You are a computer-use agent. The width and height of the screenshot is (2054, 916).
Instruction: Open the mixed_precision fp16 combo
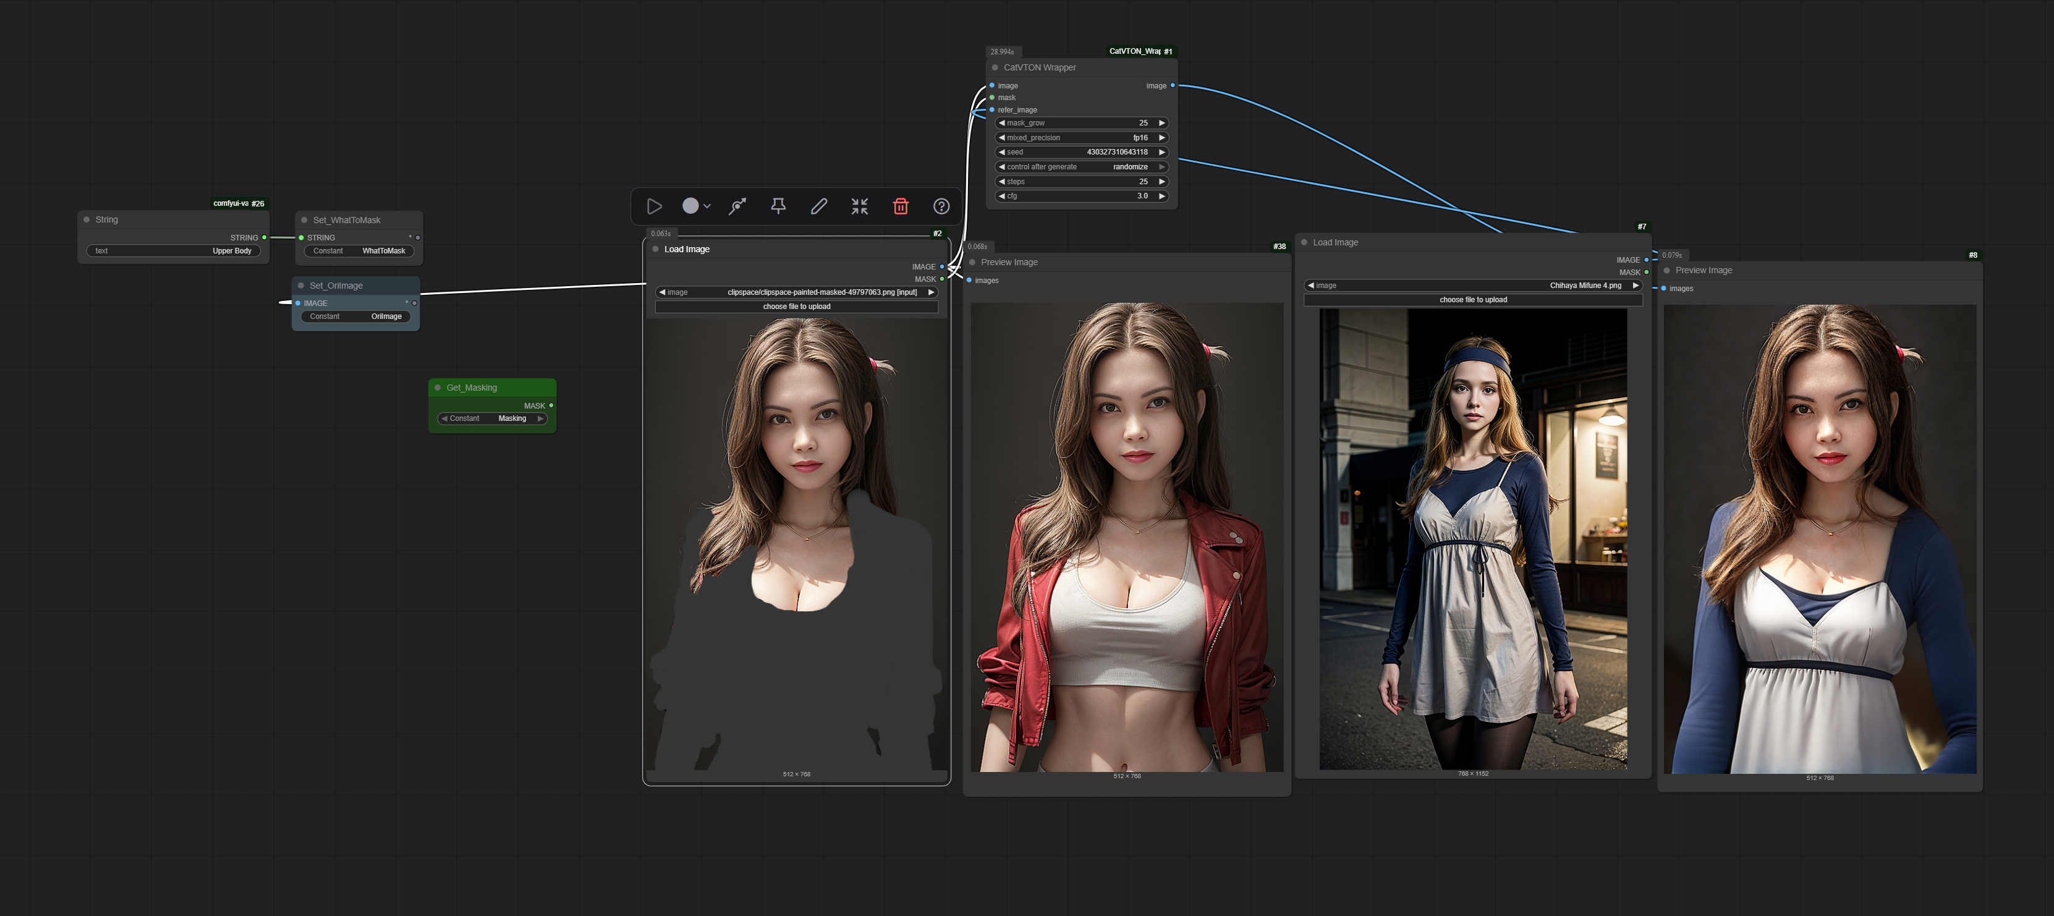pos(1081,138)
